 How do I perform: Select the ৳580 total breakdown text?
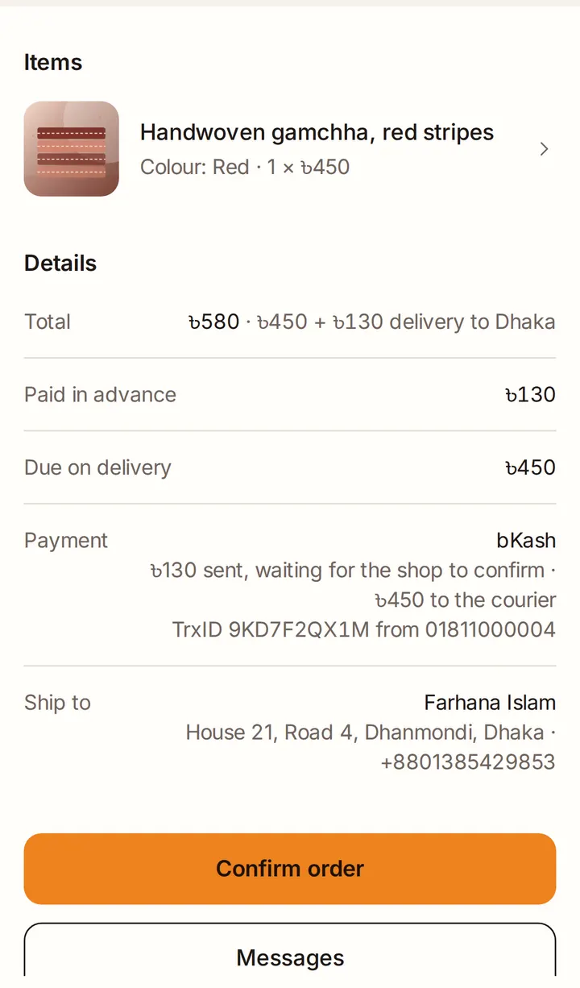[371, 322]
